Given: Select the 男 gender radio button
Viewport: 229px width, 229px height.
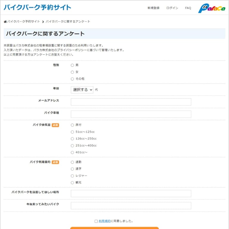Looking at the screenshot, I should tap(72, 65).
